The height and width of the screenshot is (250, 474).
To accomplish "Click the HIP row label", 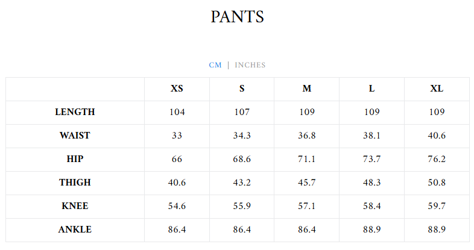I will pyautogui.click(x=75, y=159).
